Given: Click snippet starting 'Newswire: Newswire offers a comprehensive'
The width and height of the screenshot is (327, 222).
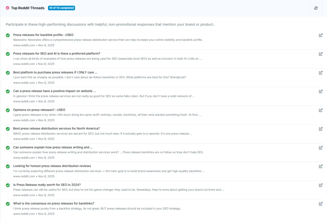Looking at the screenshot, I should (108, 40).
